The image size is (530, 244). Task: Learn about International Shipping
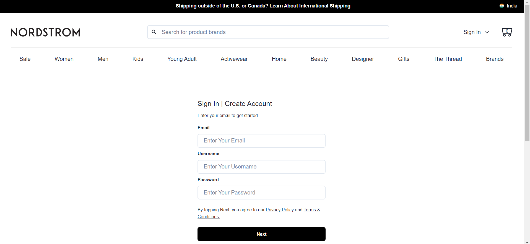click(x=310, y=6)
